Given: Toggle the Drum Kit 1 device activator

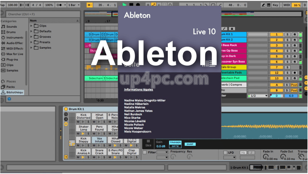Looking at the screenshot, I should [x=66, y=109].
